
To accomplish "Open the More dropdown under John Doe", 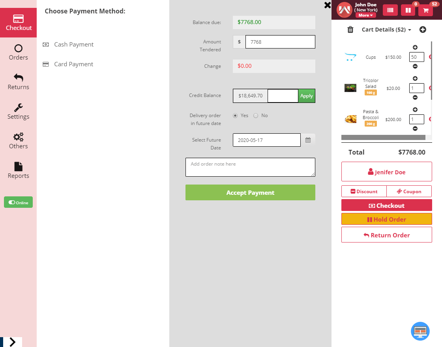I will 365,15.
